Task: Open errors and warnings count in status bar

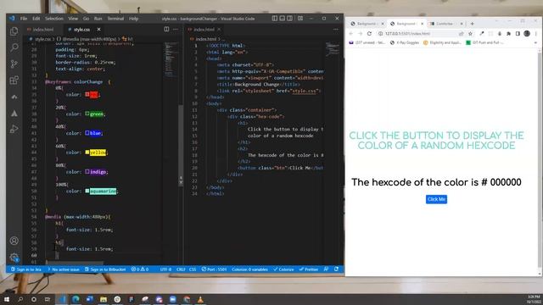Action: click(x=139, y=269)
